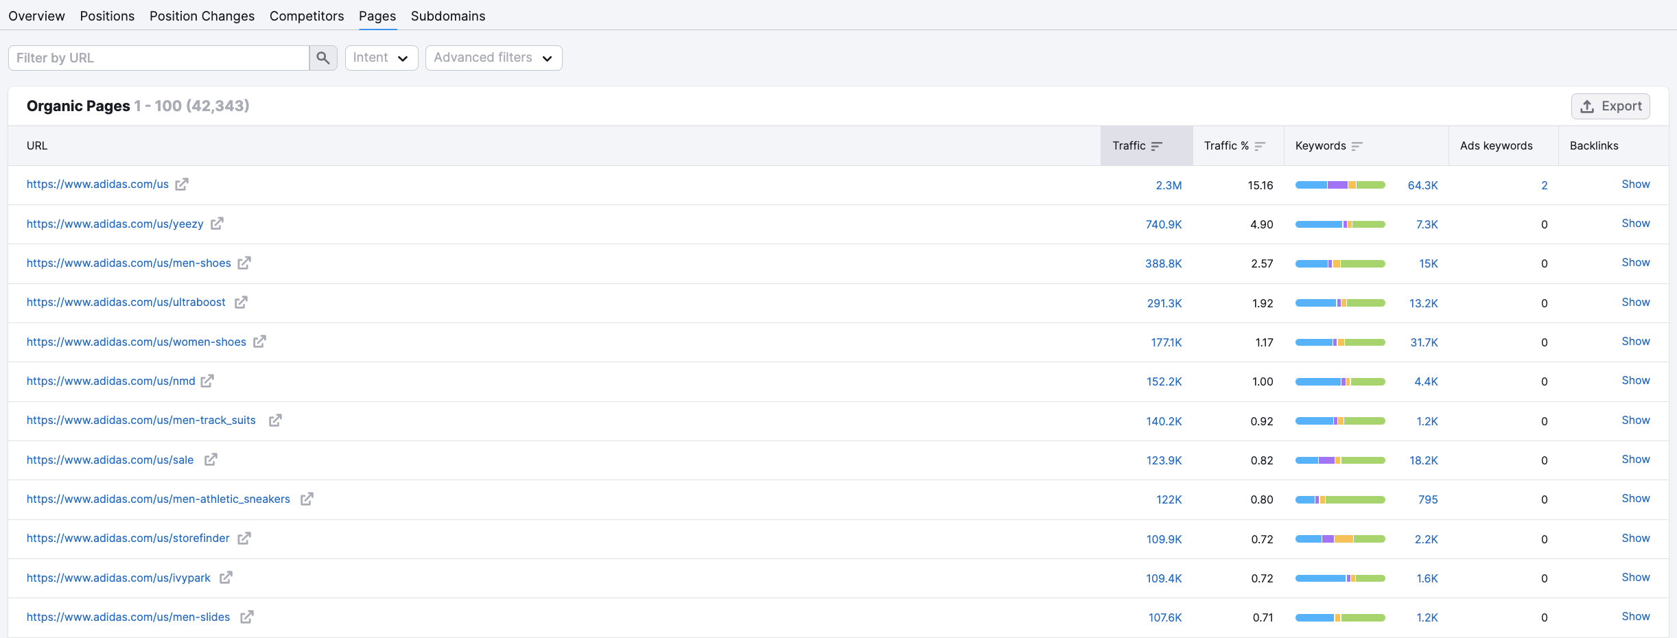Open external link icon for storefinder page
1677x638 pixels.
[244, 539]
